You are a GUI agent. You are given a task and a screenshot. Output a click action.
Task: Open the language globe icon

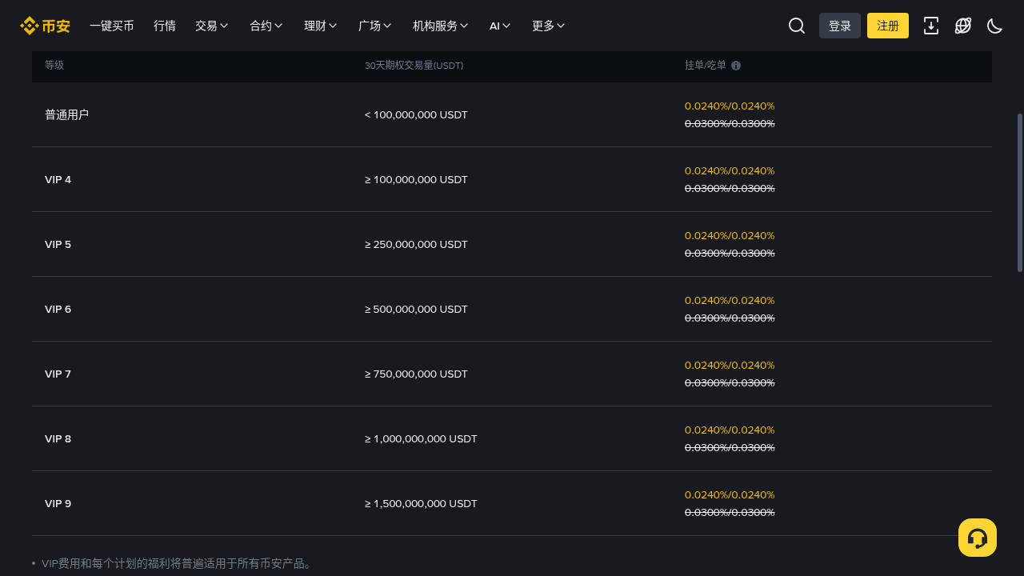point(963,26)
